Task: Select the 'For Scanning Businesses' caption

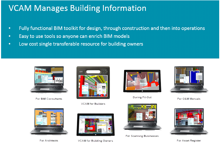Action: tap(142, 136)
